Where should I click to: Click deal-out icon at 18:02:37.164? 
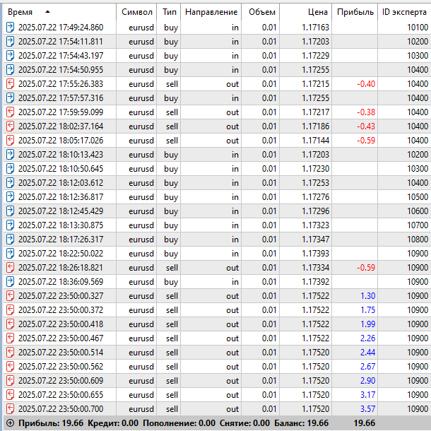click(10, 126)
